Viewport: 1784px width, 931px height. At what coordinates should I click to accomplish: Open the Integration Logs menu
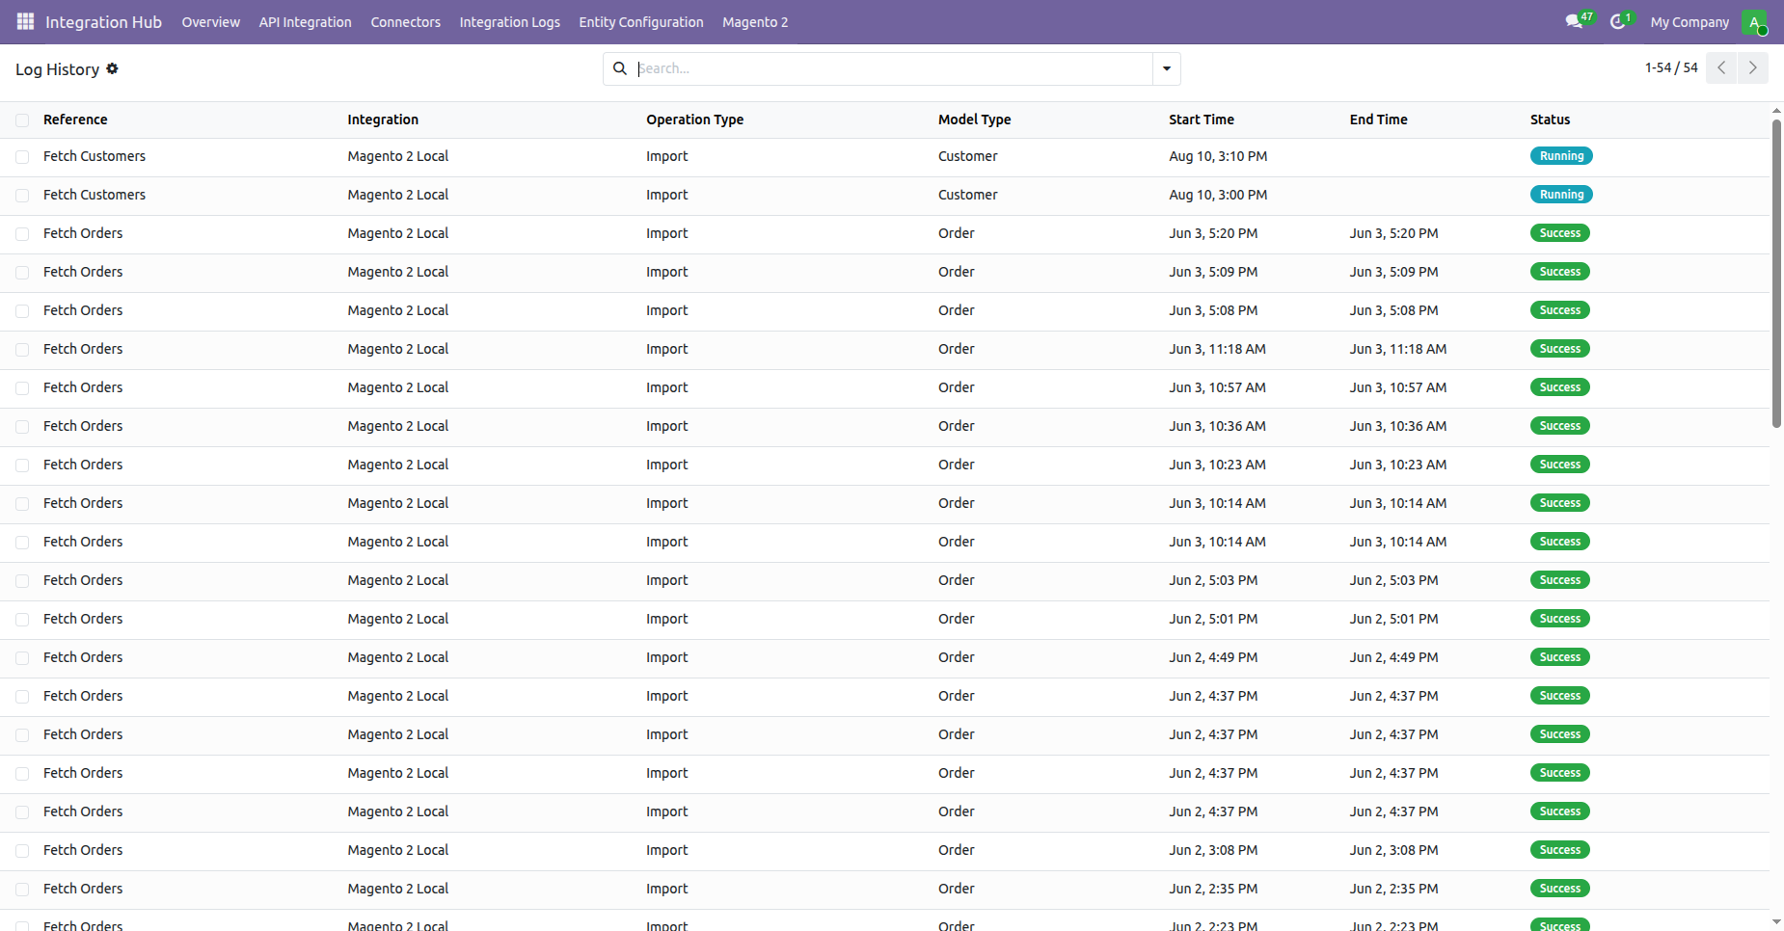pyautogui.click(x=509, y=22)
